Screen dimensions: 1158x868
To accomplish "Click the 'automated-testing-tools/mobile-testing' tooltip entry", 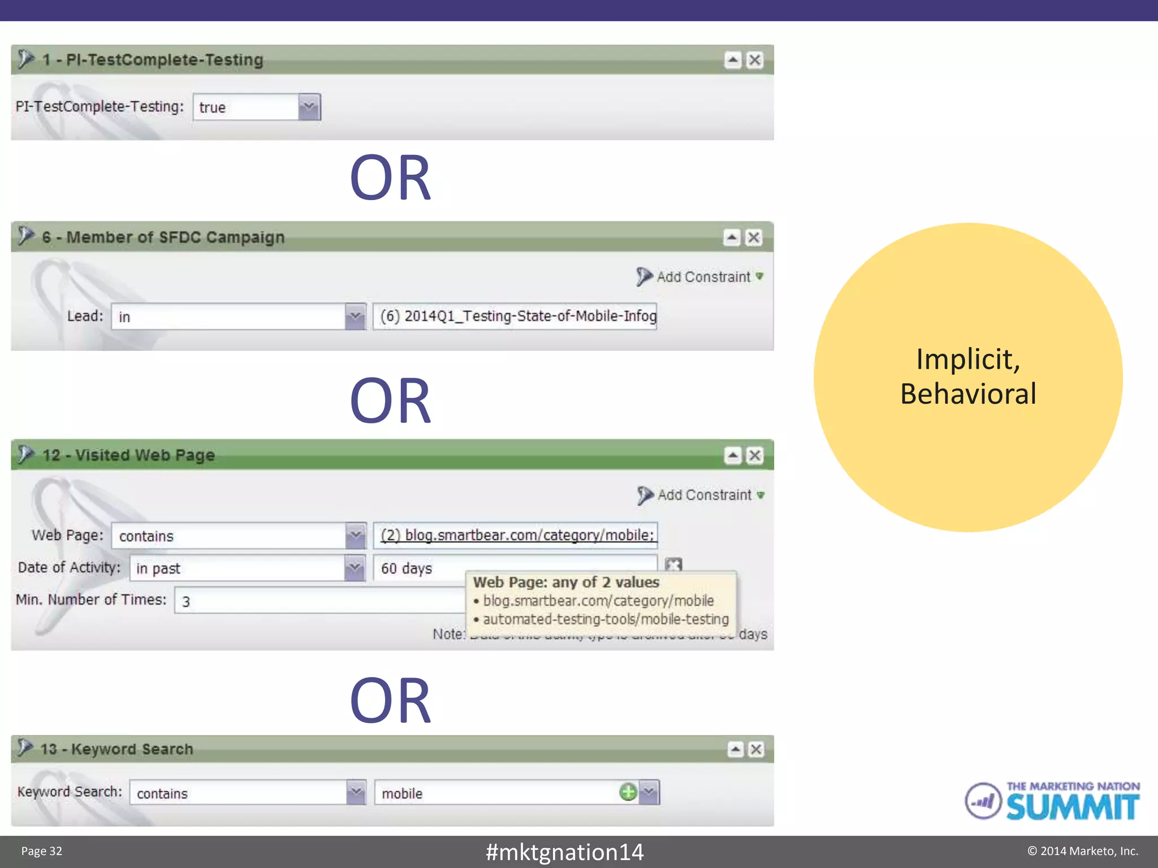I will point(606,619).
